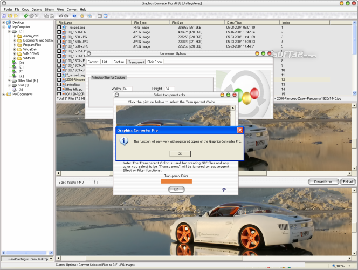Click the (J:) CD drive icon
358x270 pixels.
(x=14, y=90)
